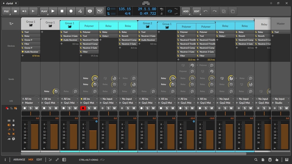Open project file panel icon
292x164 pixels.
263,159
